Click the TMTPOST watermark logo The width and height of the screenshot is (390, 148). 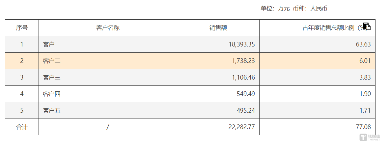tap(370, 138)
